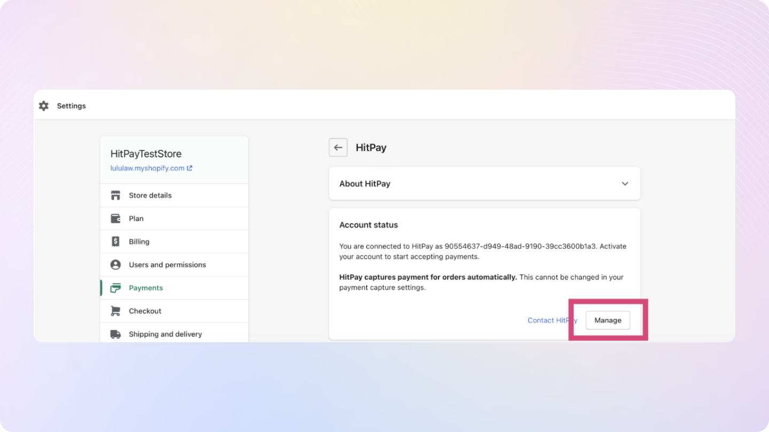769x432 pixels.
Task: Click the Settings gear icon
Action: coord(44,106)
